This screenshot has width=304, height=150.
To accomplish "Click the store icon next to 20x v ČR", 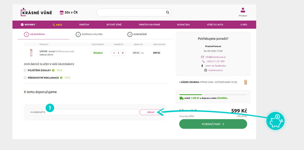I will (x=62, y=13).
